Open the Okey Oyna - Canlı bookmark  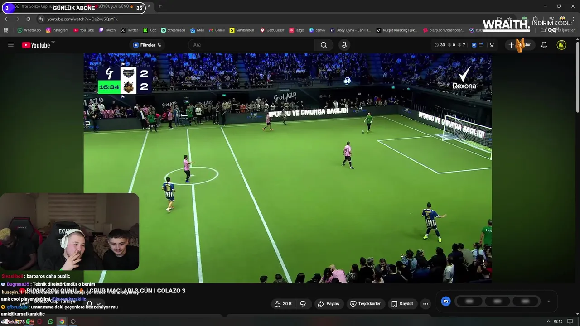[x=350, y=30]
